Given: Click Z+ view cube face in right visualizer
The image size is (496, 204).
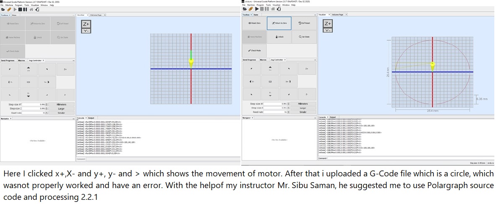Looking at the screenshot, I should [328, 23].
